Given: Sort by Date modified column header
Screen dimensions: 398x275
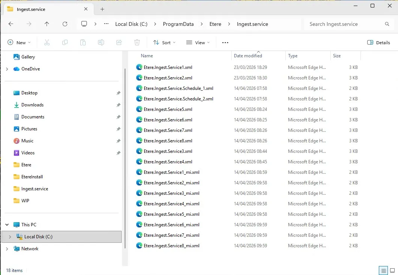Looking at the screenshot, I should [248, 56].
